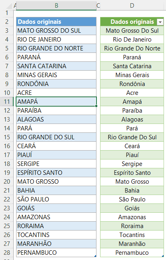Click the Espírito Santo cell
This screenshot has width=166, height=260.
tap(132, 173)
